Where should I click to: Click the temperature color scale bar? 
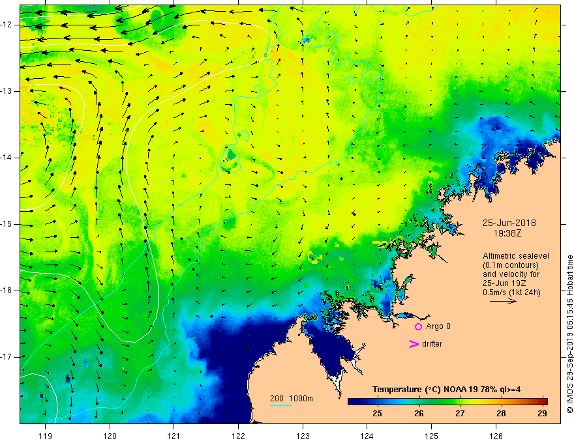pos(447,401)
